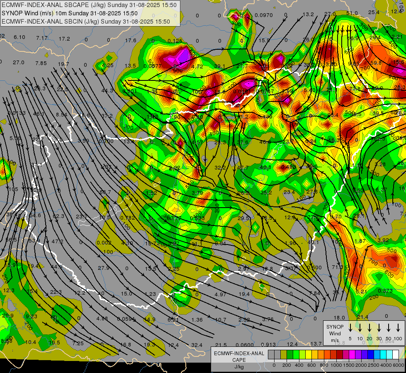Pick the olive CAPE legend swatch before 200
Viewport: 406px width, 373px height.
coord(284,354)
